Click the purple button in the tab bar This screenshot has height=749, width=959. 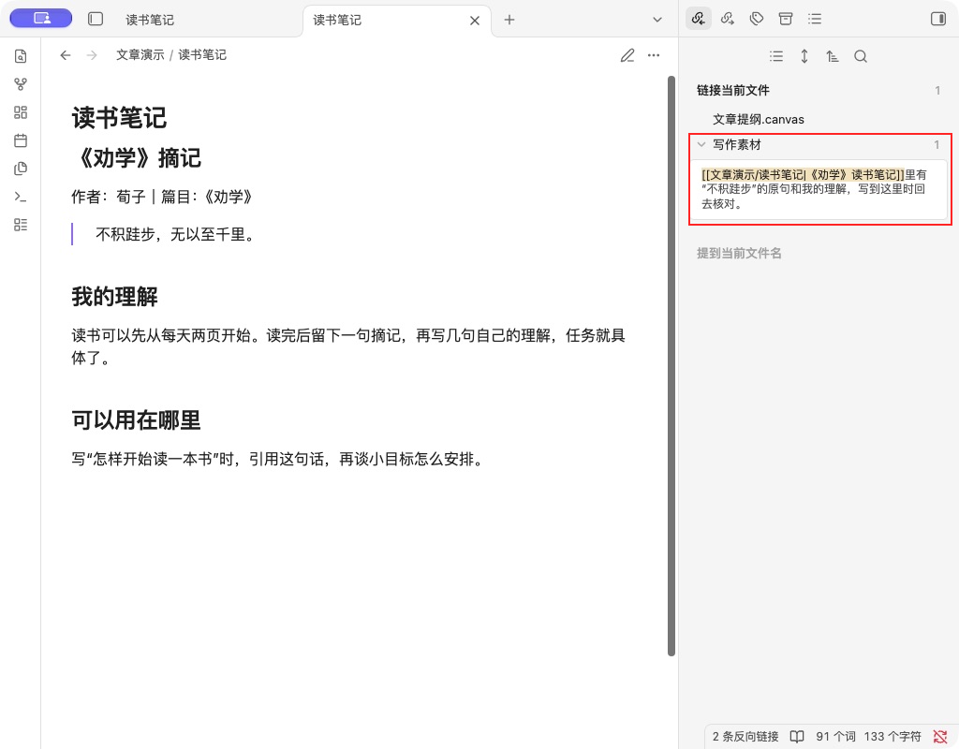[x=41, y=19]
